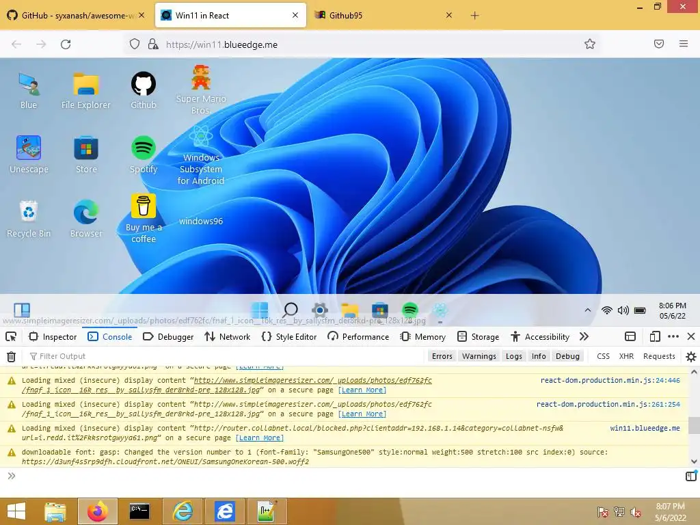Click the Win11 volume tray icon
700x525 pixels.
point(623,310)
